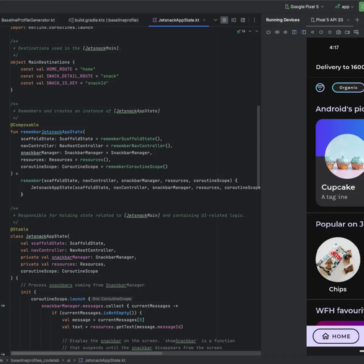
Task: Tap the Popular on Jetsnack heading
Action: 340,224
